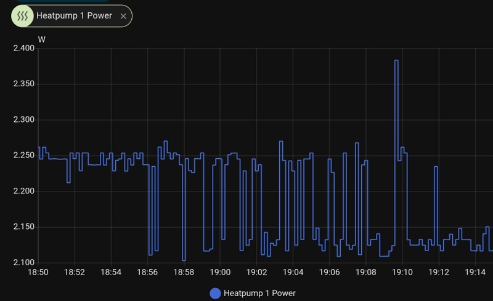
Task: Click the 18:56 time axis label
Action: click(147, 272)
